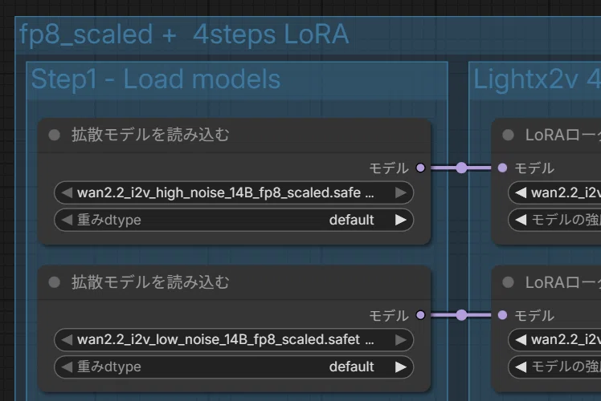Click left arrow of wan2.2_i2v LoRA selector, high_noise chain
This screenshot has width=601, height=401.
coord(521,192)
